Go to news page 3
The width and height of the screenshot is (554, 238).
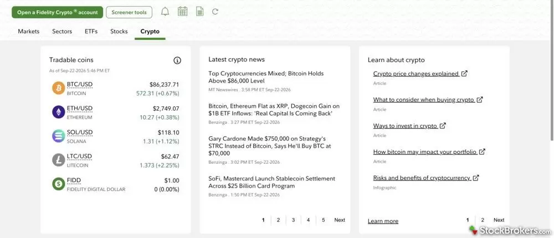pyautogui.click(x=293, y=220)
